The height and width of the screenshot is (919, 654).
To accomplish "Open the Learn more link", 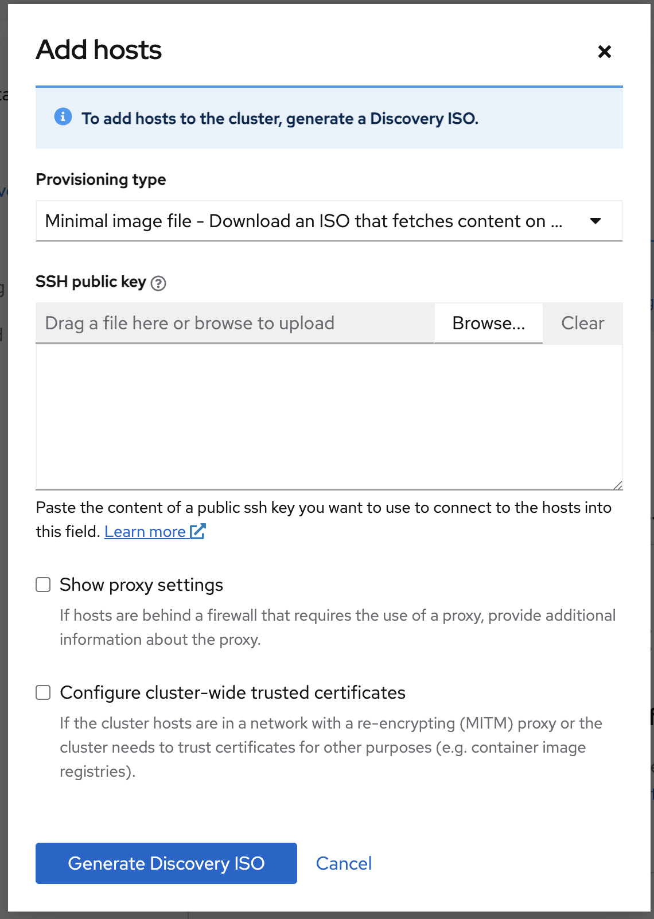I will (145, 532).
